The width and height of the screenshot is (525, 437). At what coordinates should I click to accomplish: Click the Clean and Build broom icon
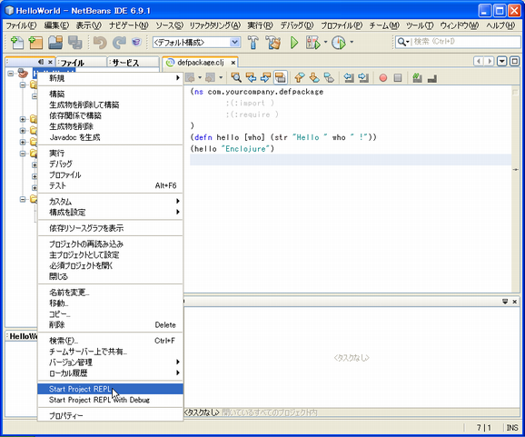pos(273,43)
